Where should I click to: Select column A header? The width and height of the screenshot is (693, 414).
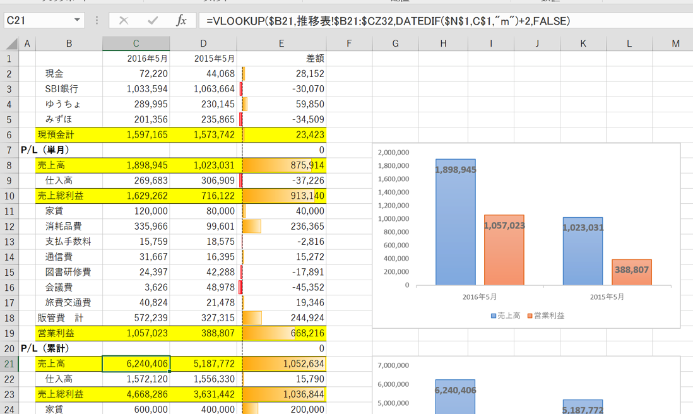click(x=27, y=44)
